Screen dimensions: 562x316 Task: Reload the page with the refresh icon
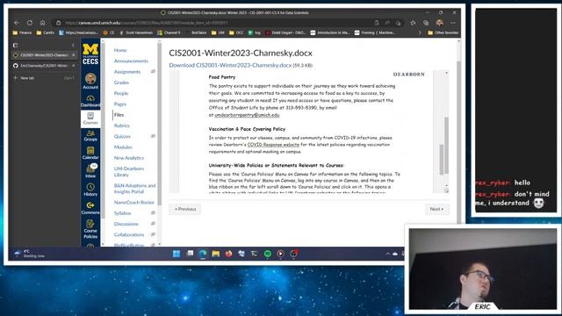coord(30,23)
